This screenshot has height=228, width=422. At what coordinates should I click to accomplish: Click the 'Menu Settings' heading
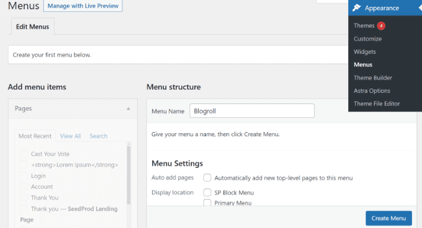click(x=177, y=164)
